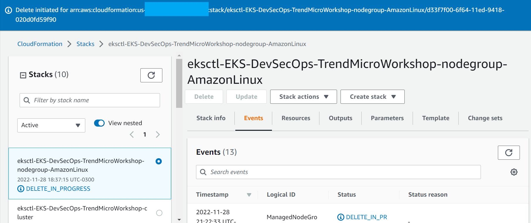The height and width of the screenshot is (223, 531).
Task: Open Events table settings gear
Action: click(x=514, y=172)
